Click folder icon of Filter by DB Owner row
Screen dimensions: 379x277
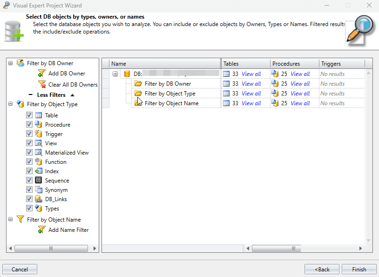[x=138, y=84]
